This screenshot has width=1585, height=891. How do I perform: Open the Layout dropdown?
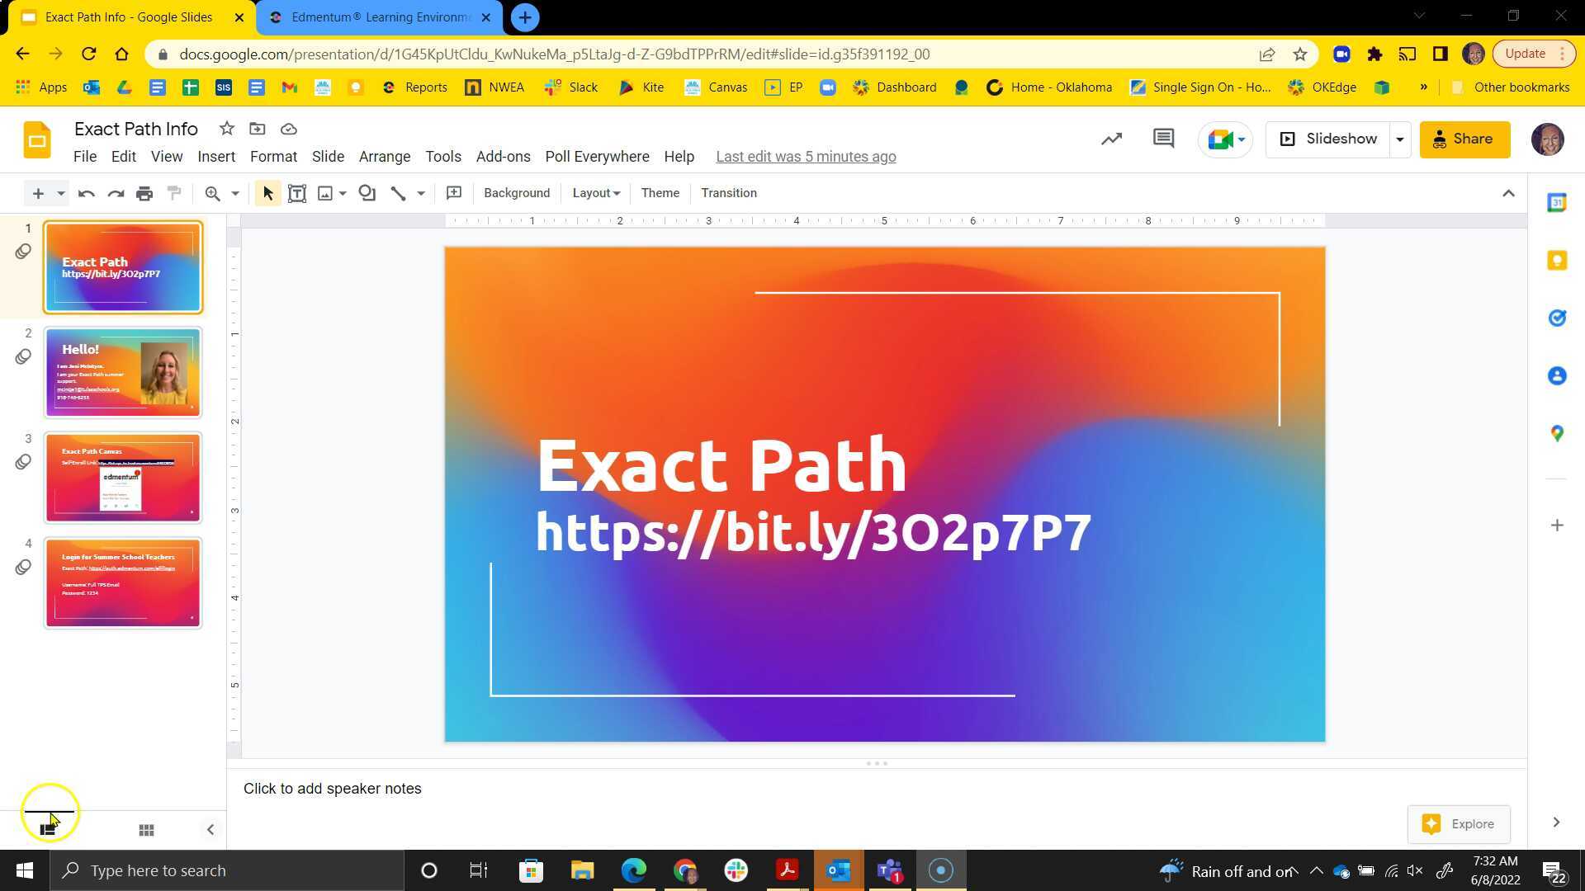pyautogui.click(x=595, y=192)
